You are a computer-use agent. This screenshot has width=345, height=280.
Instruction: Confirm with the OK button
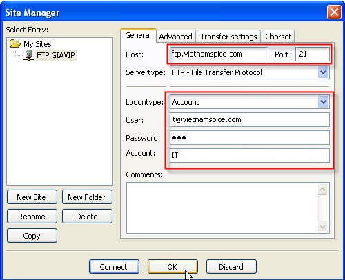coord(172,267)
